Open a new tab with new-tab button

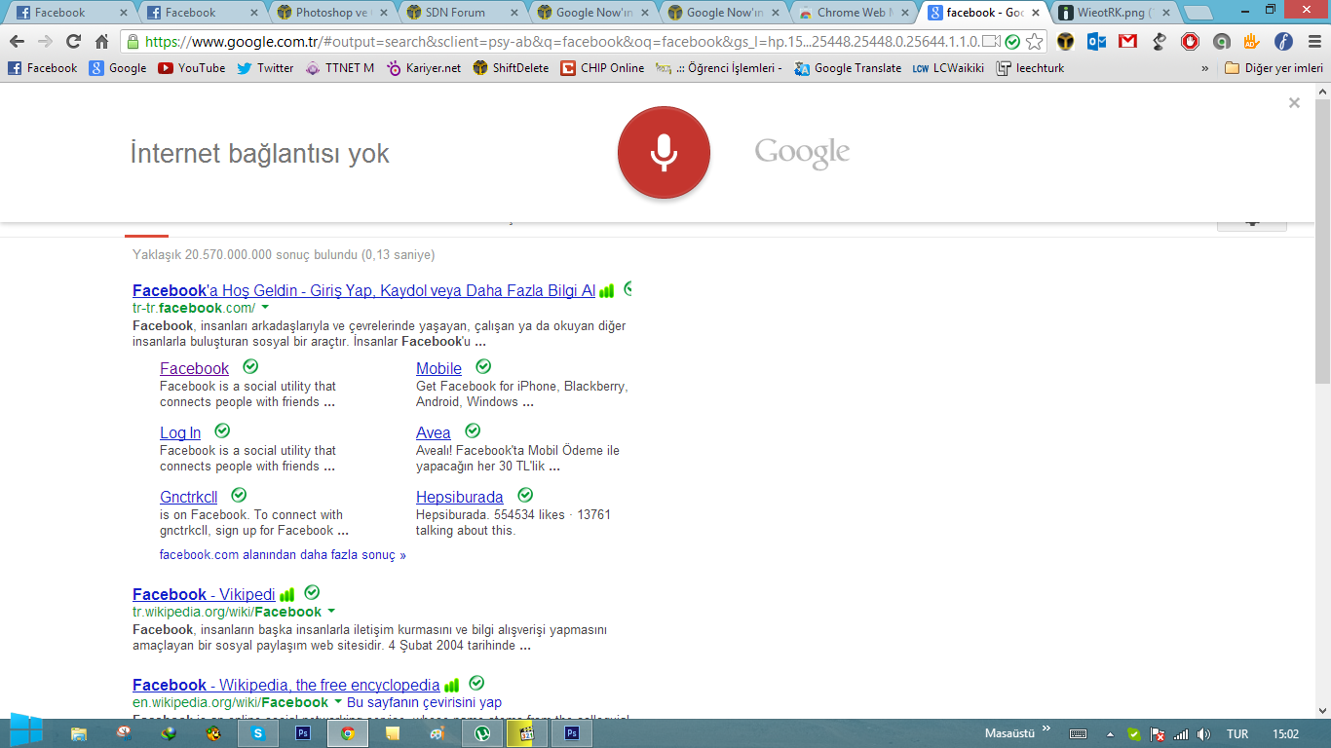tap(1198, 13)
